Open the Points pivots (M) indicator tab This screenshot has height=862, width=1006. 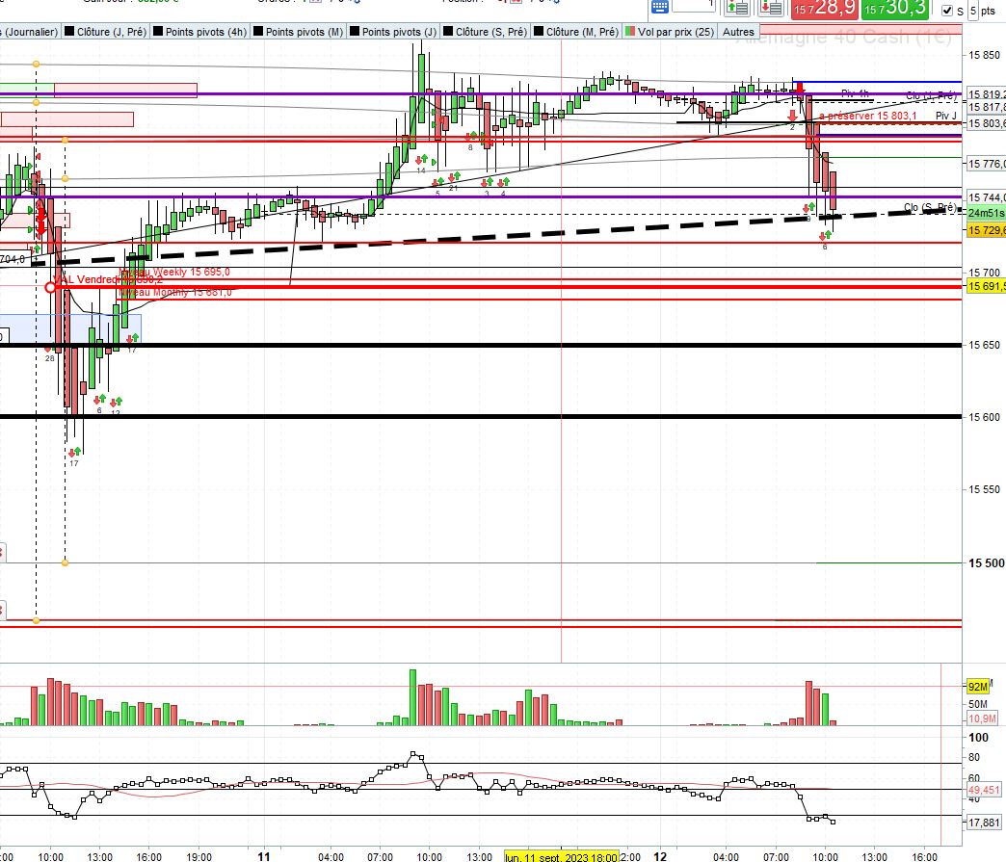pyautogui.click(x=299, y=32)
